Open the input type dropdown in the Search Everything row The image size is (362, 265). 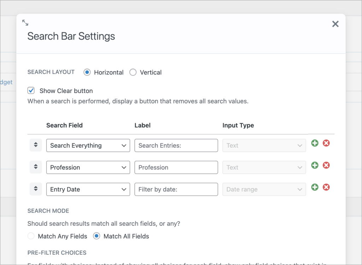[264, 146]
